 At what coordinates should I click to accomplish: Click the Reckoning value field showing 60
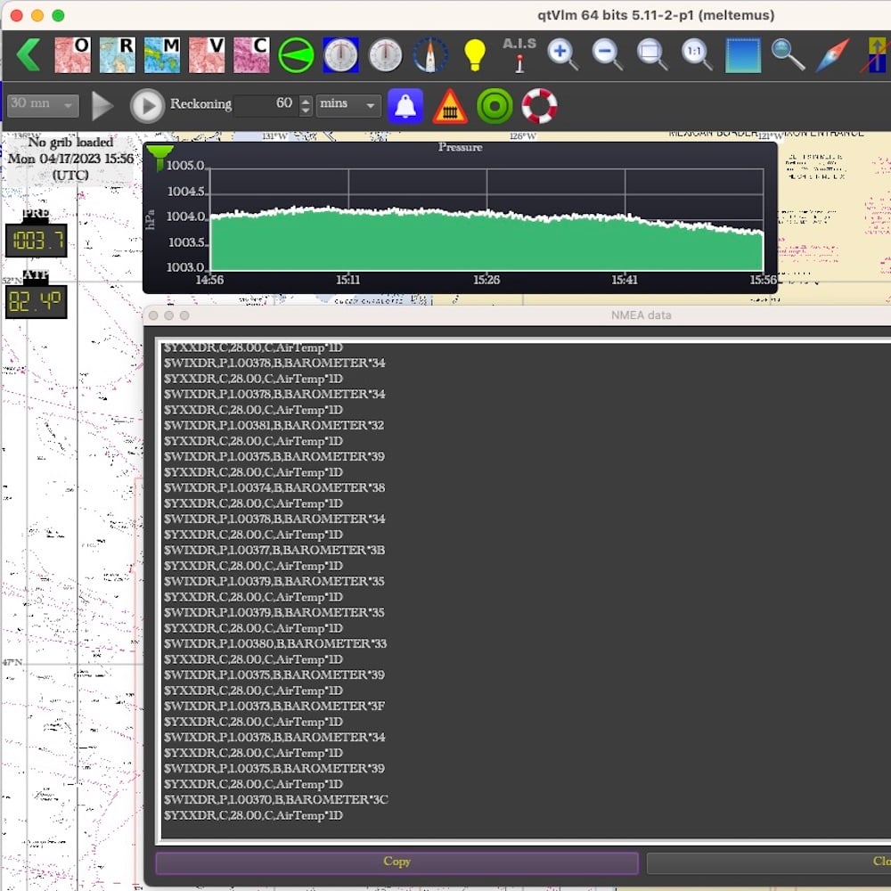266,105
